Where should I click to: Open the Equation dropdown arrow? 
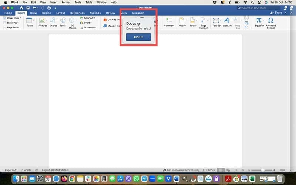click(264, 20)
